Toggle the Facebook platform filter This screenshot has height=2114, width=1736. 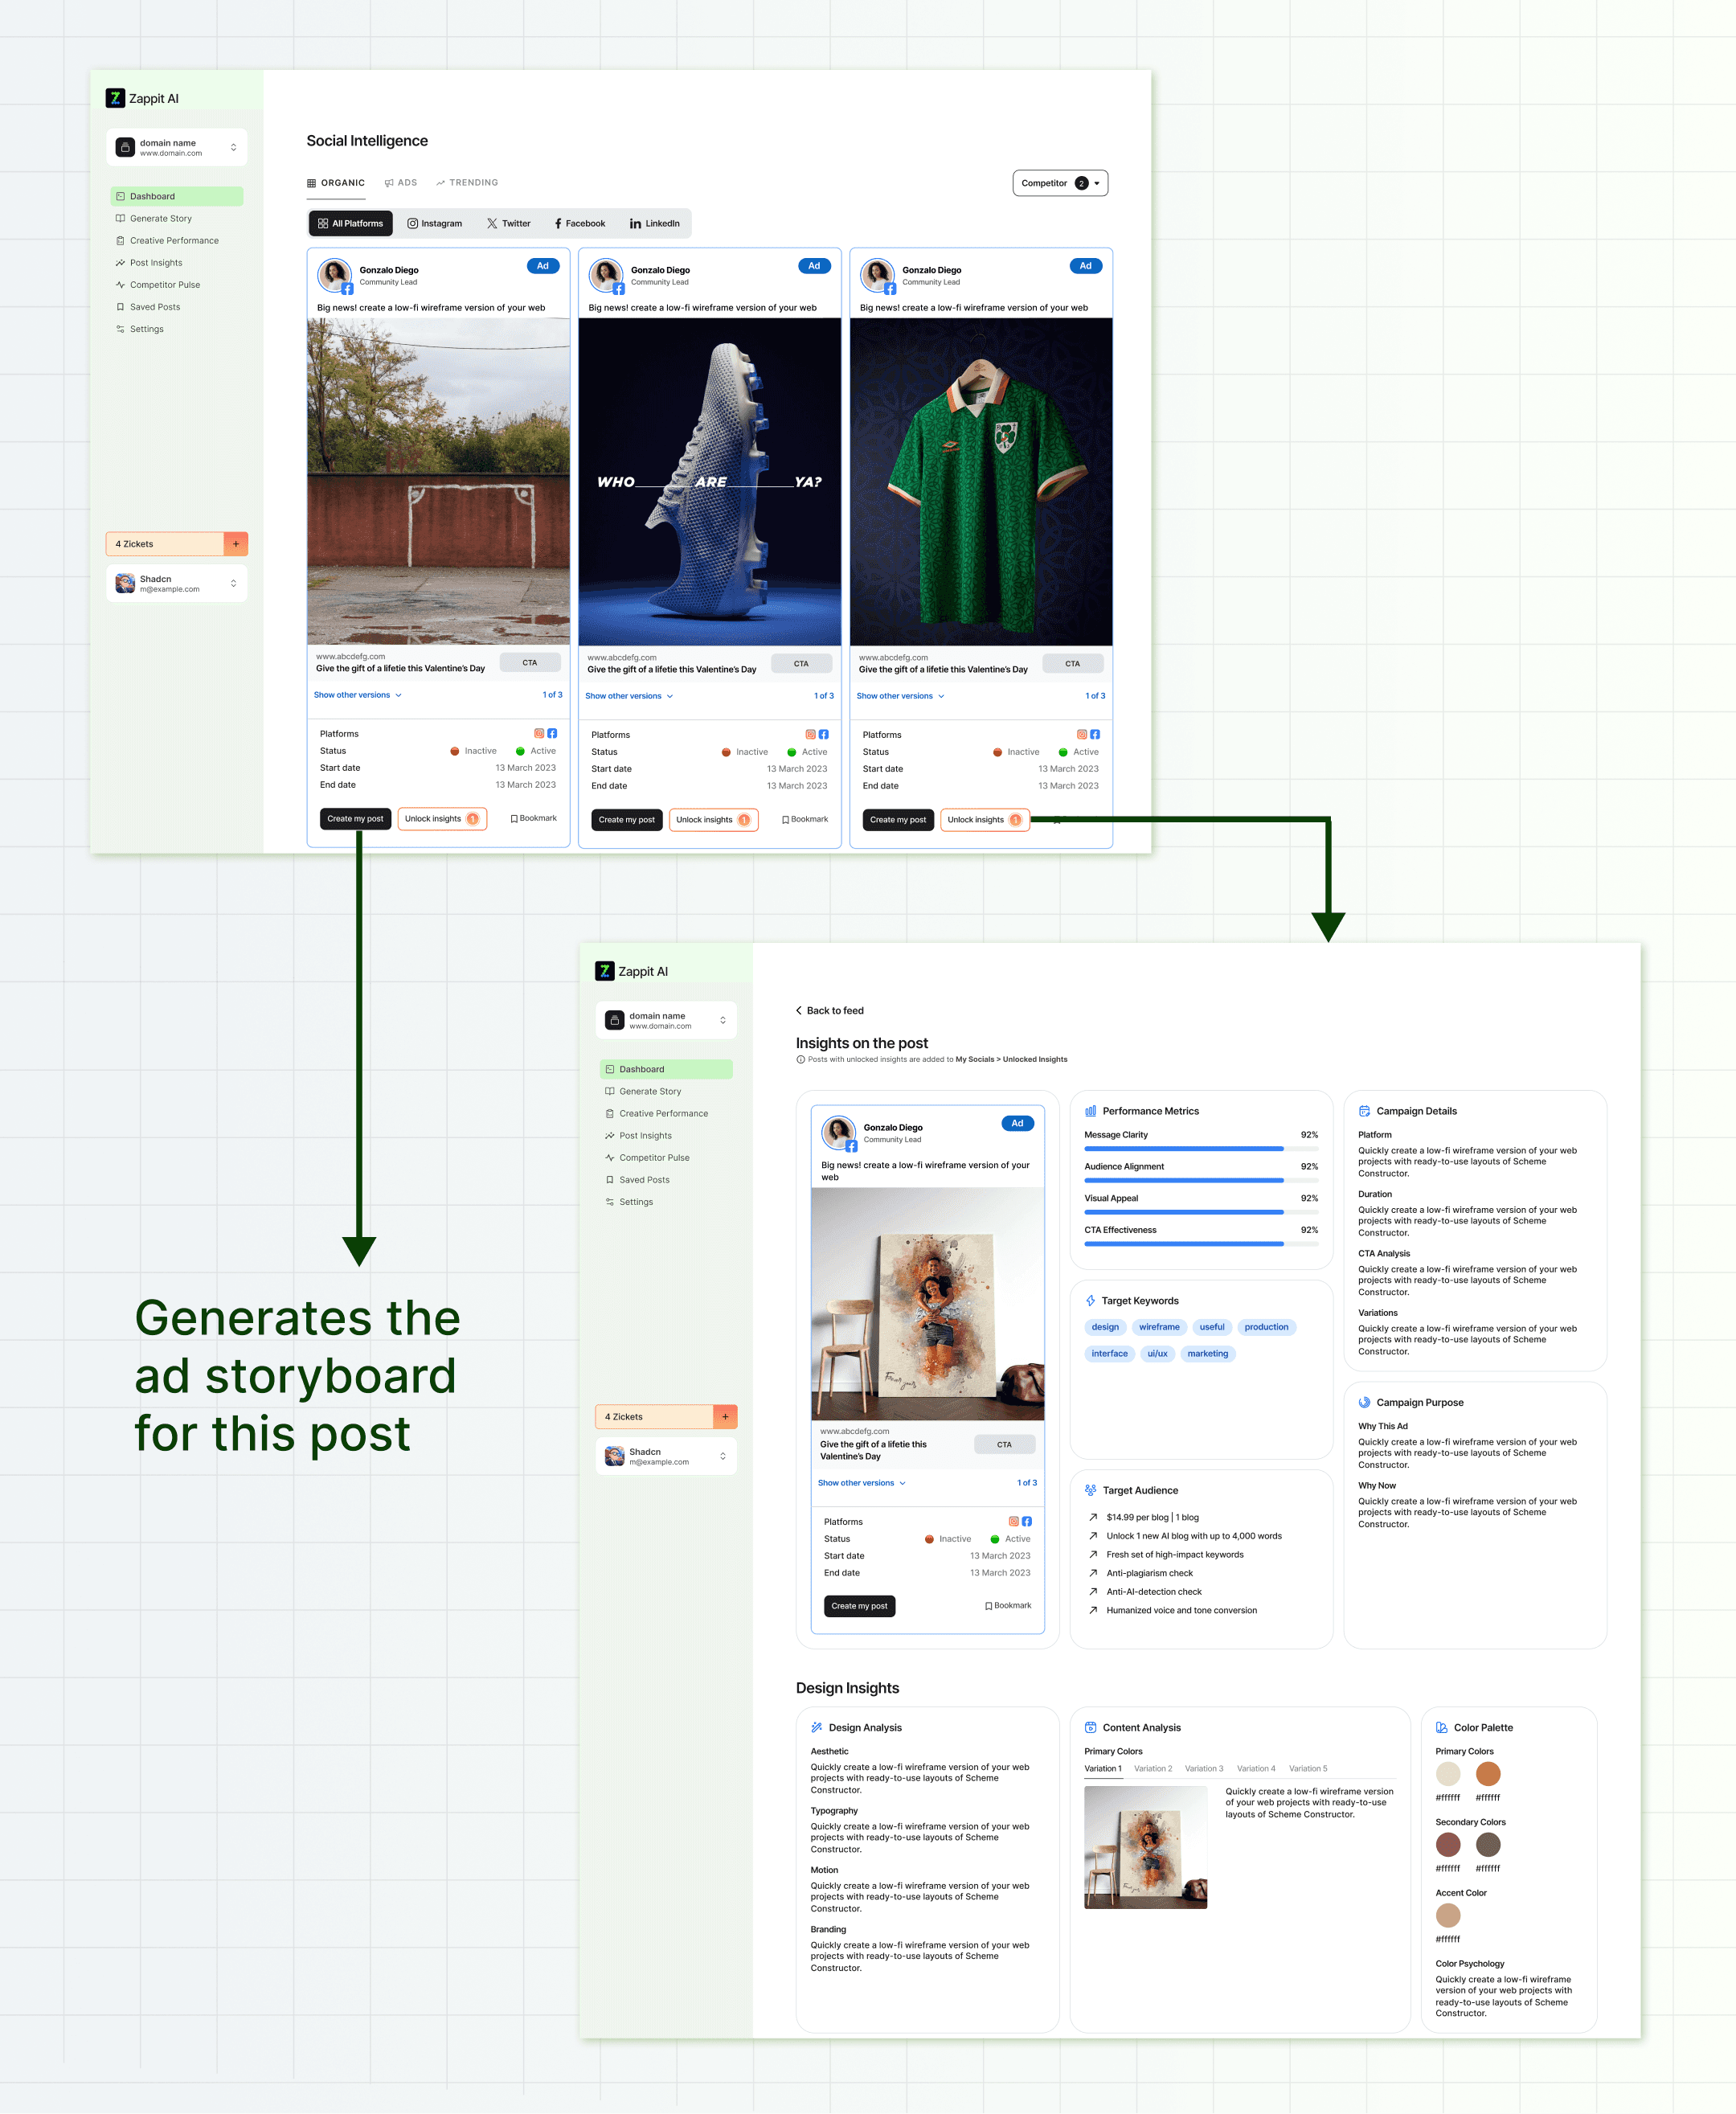point(580,224)
